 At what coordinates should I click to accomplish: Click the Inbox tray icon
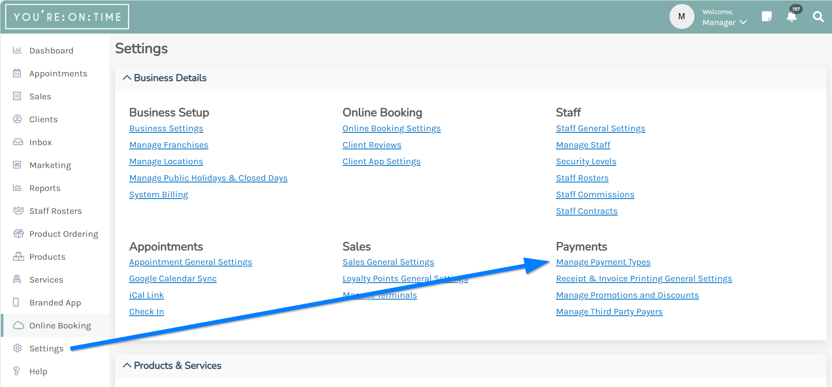(x=17, y=142)
